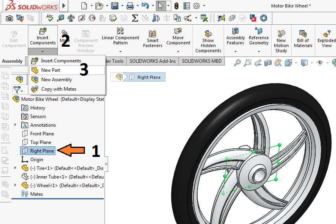Select Front Plane in the feature tree
Screen dimensions: 336x224
[38, 134]
